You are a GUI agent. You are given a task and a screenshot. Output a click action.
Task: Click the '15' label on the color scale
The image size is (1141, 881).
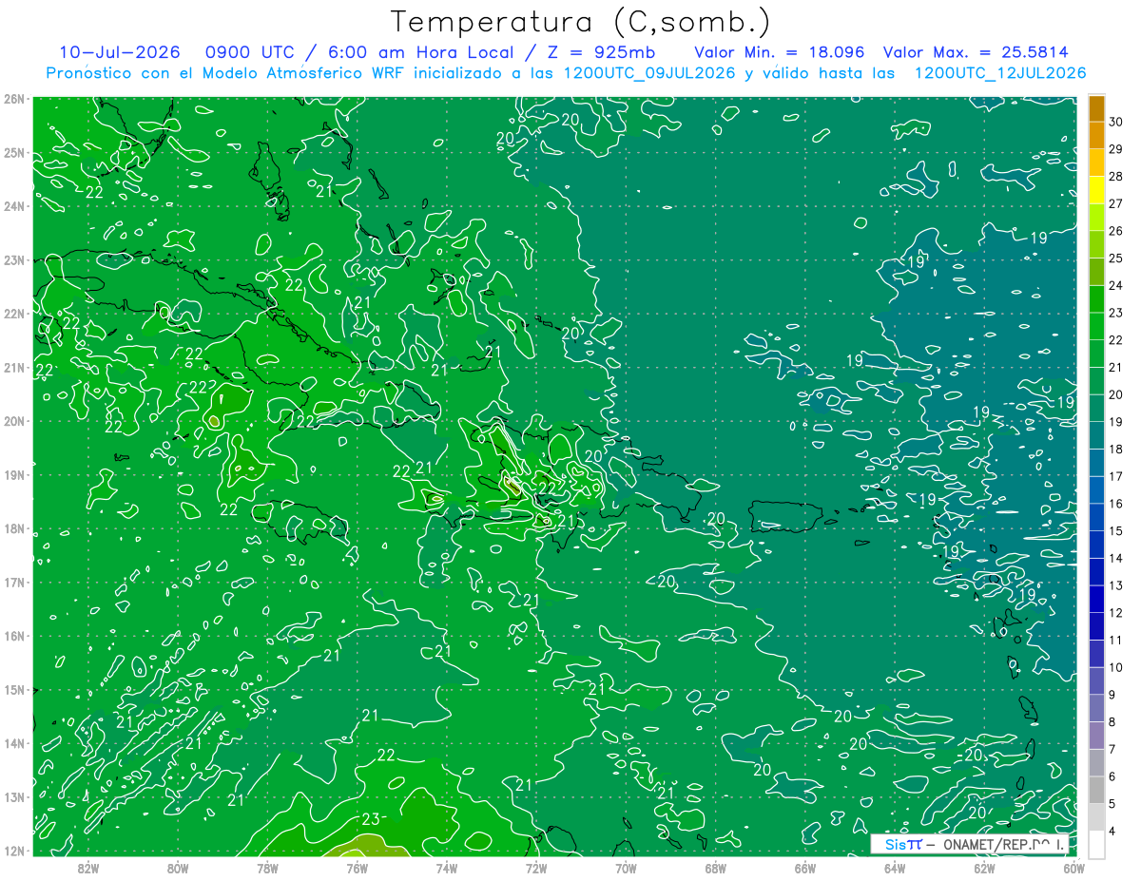(x=1115, y=530)
